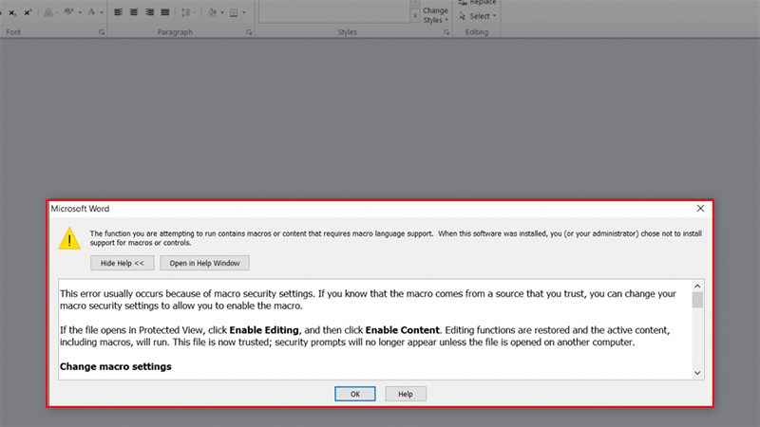Apply superscript formatting
This screenshot has height=427, width=760.
pos(28,13)
